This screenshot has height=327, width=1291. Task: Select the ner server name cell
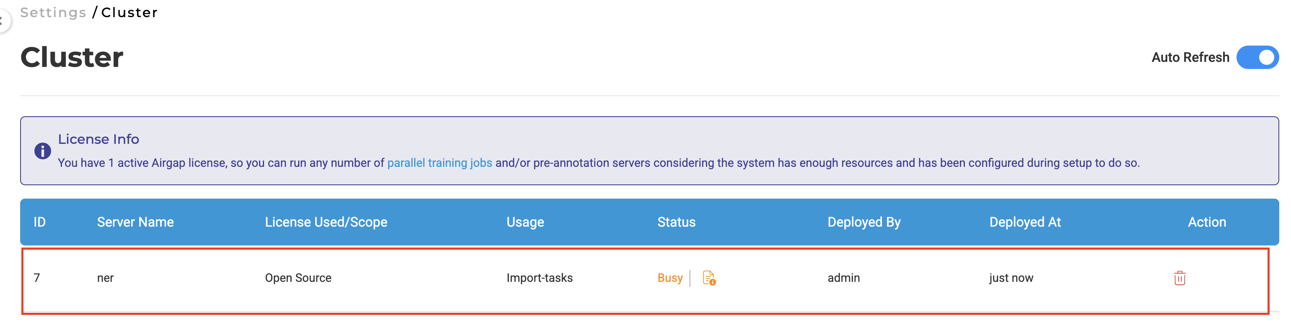pyautogui.click(x=105, y=278)
